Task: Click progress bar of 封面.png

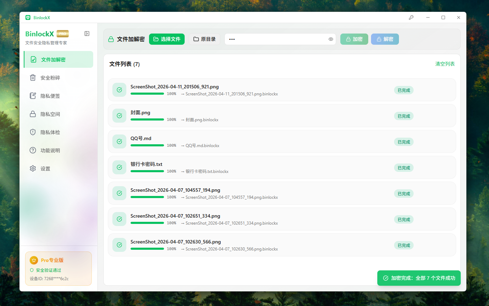Action: tap(147, 119)
